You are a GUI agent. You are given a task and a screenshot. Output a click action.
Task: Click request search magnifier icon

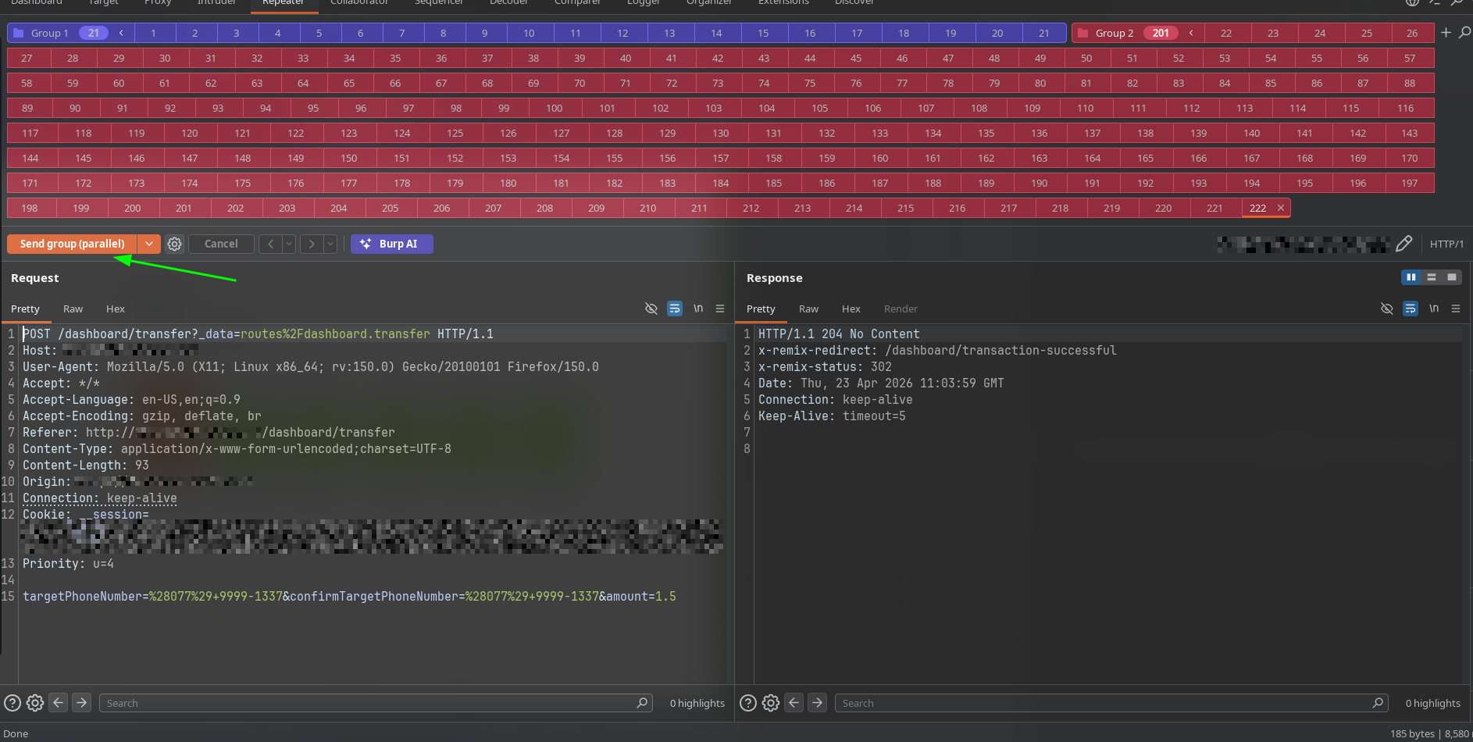tap(642, 703)
